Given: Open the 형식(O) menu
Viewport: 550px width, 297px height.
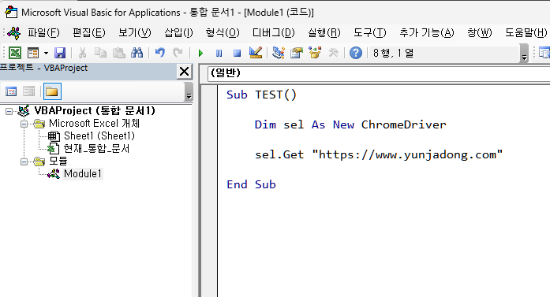Looking at the screenshot, I should [x=223, y=32].
